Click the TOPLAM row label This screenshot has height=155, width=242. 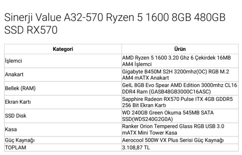point(15,148)
